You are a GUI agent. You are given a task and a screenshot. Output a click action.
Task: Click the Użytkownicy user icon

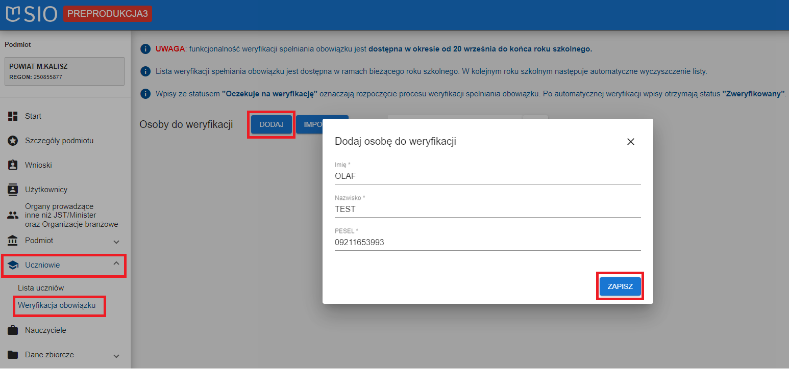pyautogui.click(x=13, y=190)
